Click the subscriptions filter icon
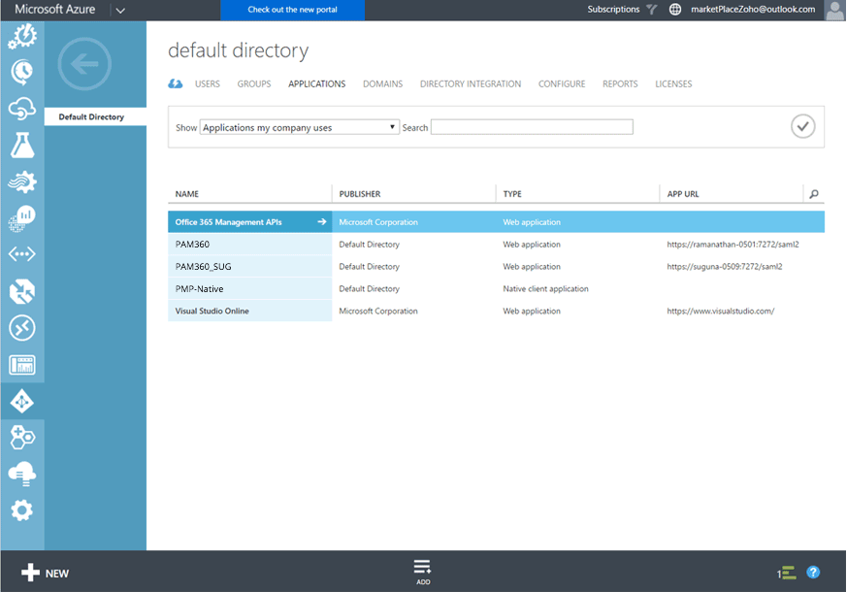Screen dimensions: 847x592 [x=652, y=10]
